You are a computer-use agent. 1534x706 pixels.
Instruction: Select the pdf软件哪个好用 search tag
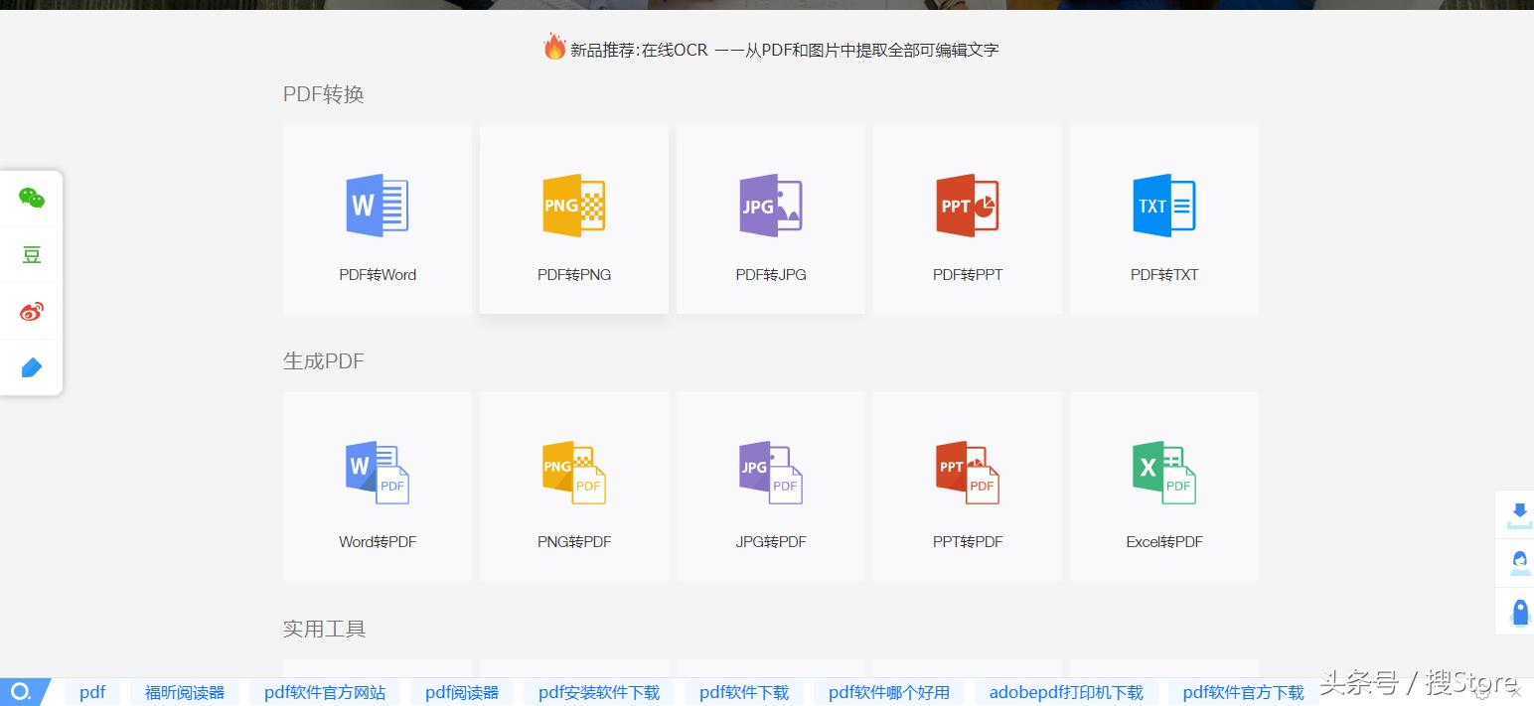click(x=889, y=692)
